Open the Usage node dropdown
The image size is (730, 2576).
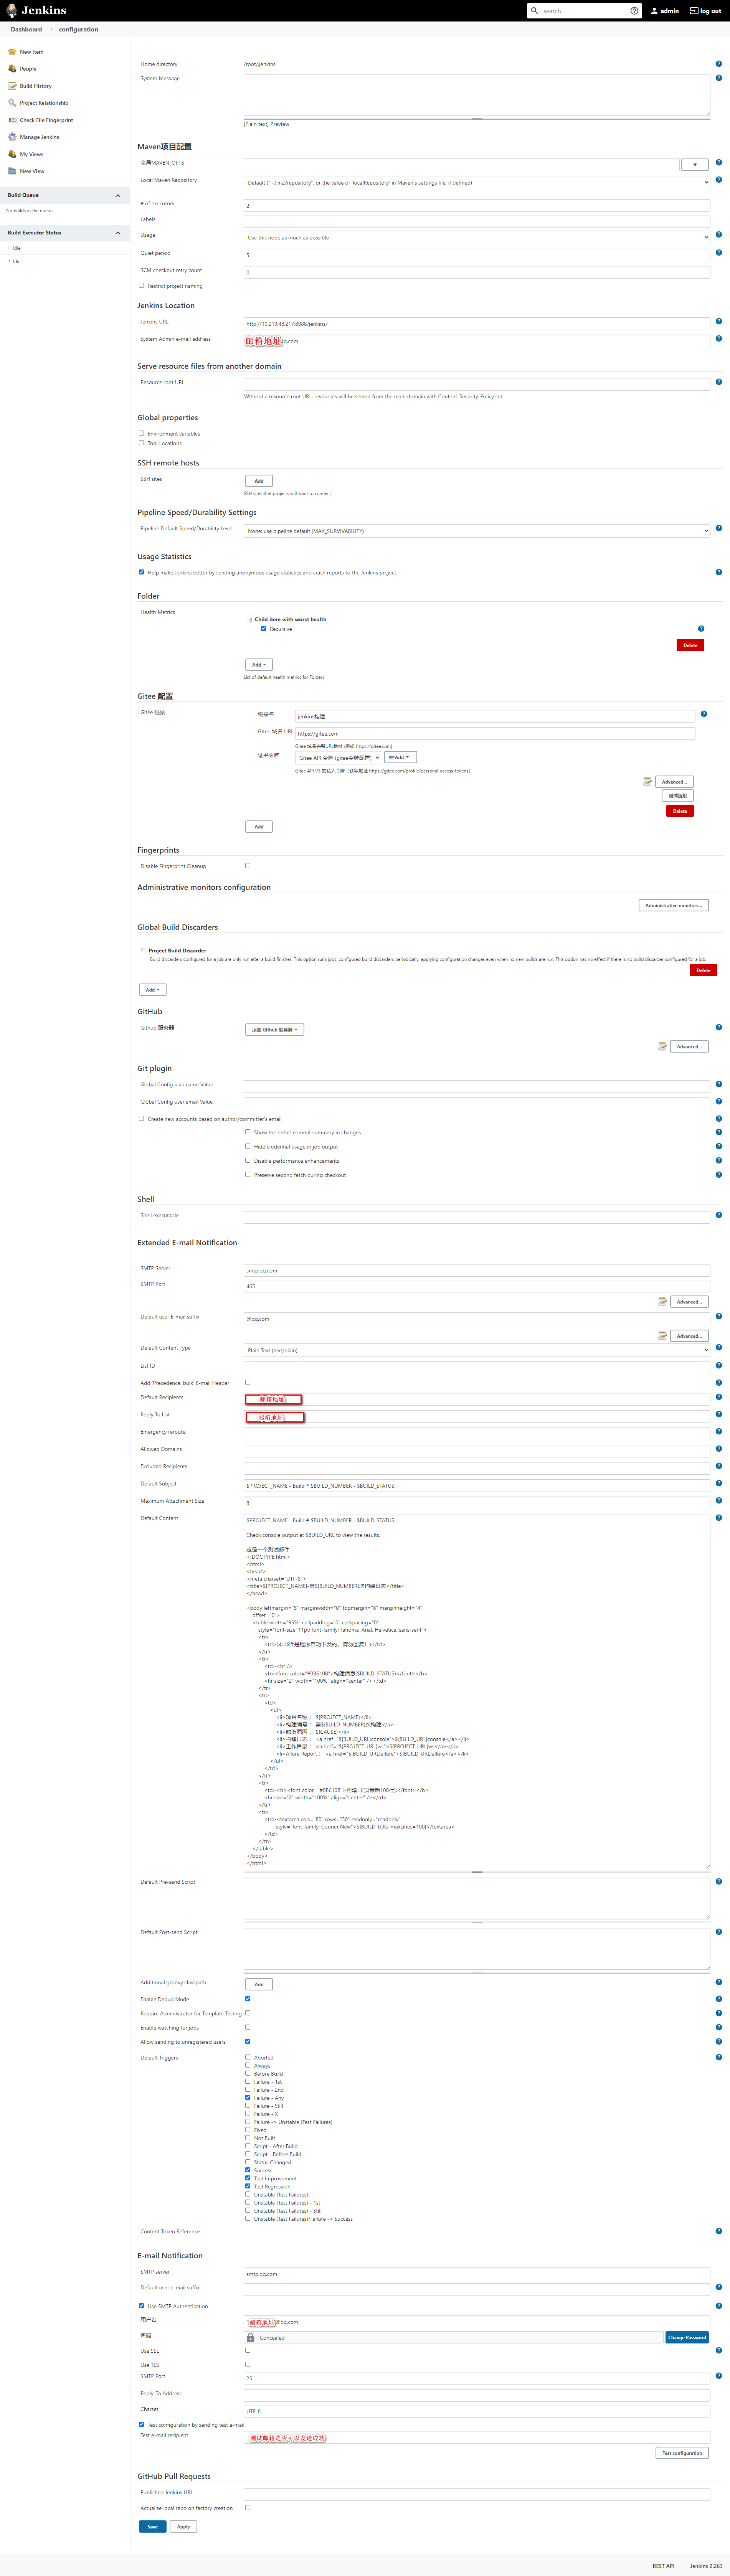[x=477, y=238]
